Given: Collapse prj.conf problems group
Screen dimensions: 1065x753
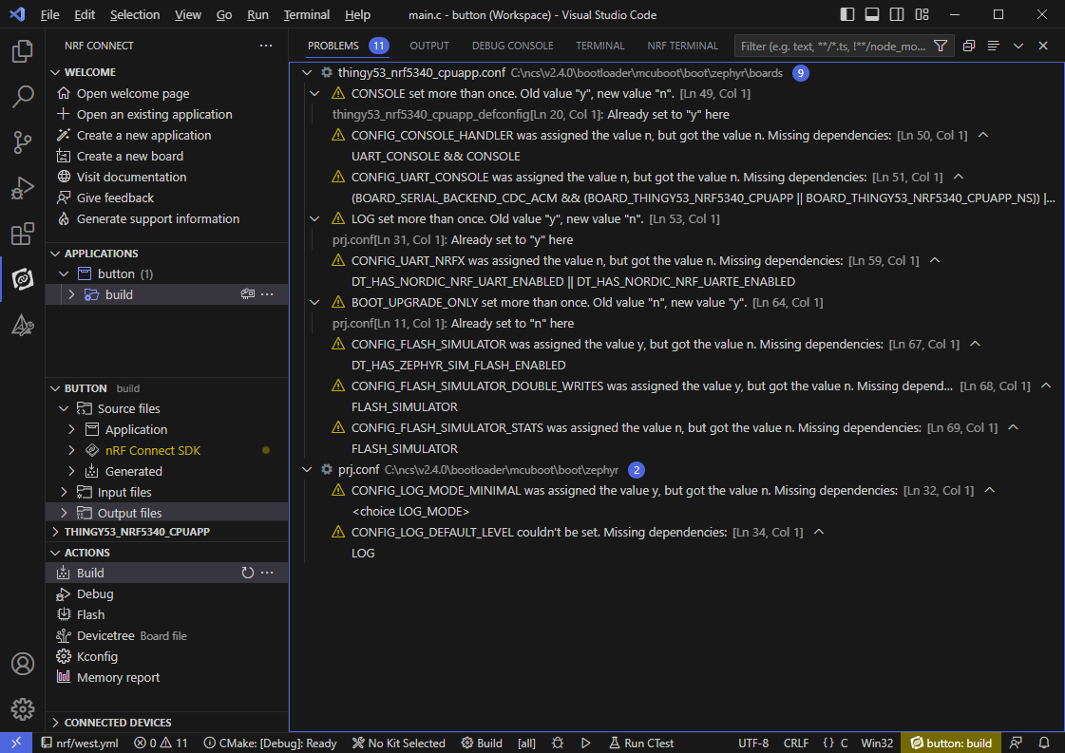Looking at the screenshot, I should 307,470.
